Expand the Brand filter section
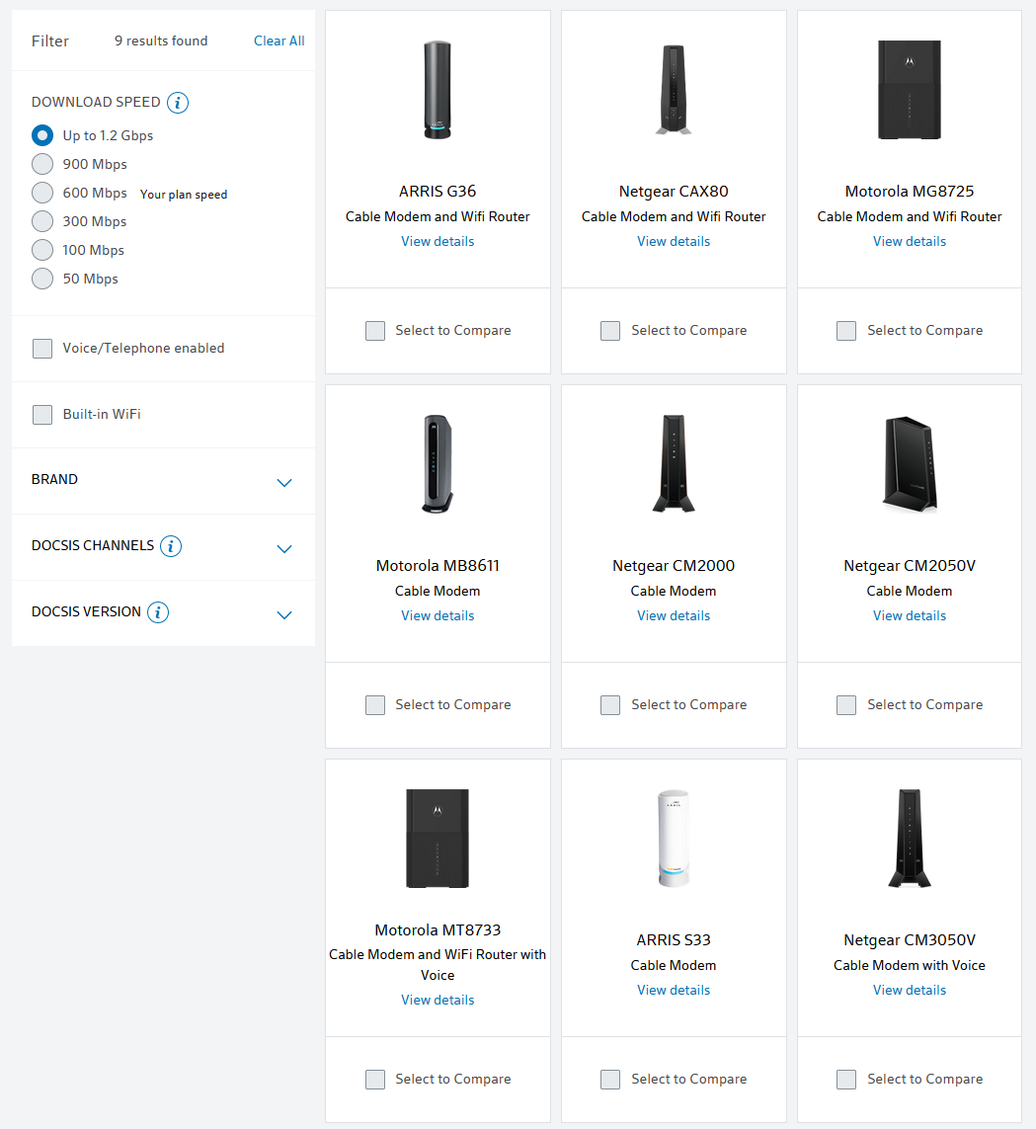 pyautogui.click(x=163, y=480)
